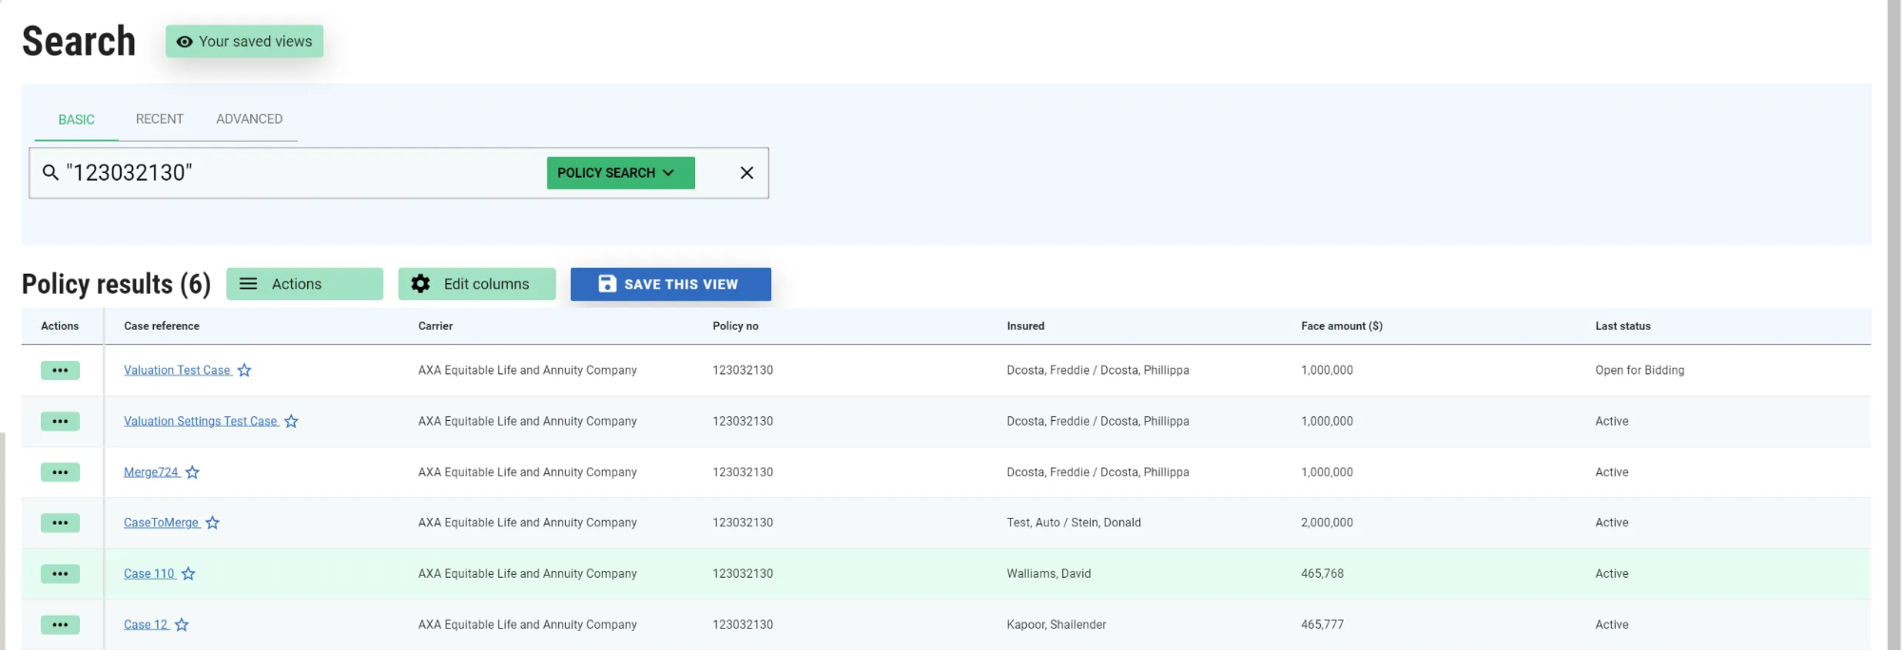Open the Actions menu above results

tap(304, 284)
